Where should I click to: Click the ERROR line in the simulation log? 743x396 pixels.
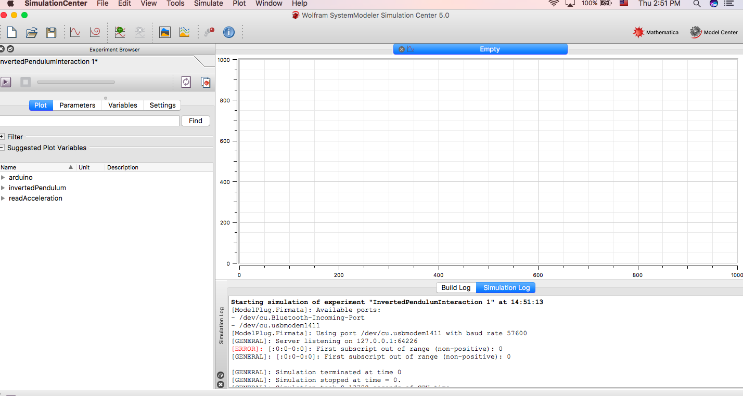(367, 349)
